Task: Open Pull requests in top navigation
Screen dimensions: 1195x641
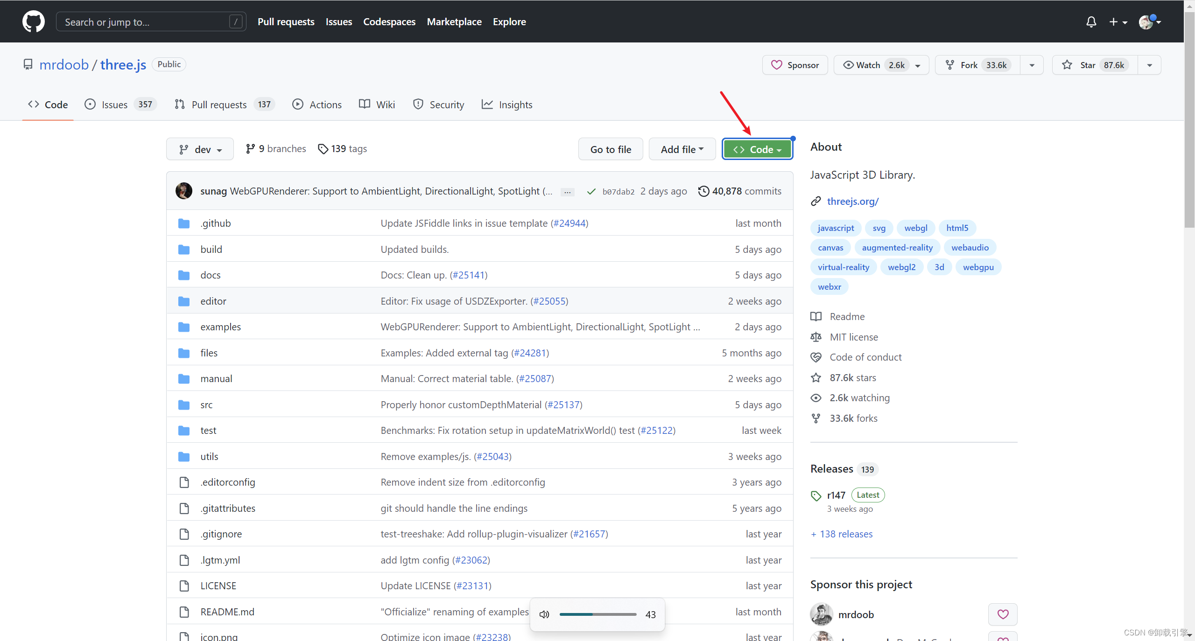Action: point(286,22)
